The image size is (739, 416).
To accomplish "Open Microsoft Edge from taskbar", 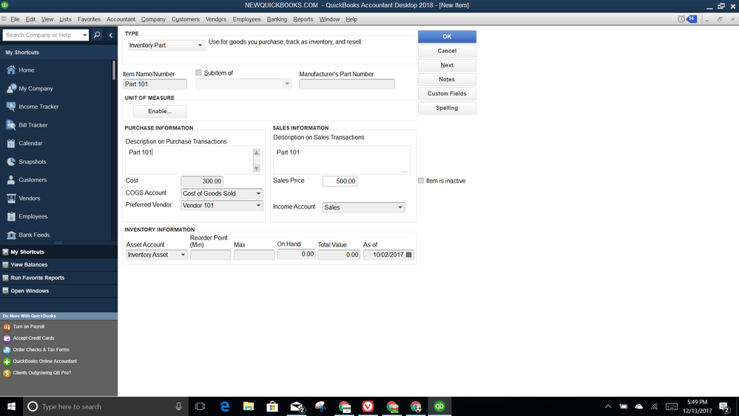I will (x=225, y=406).
